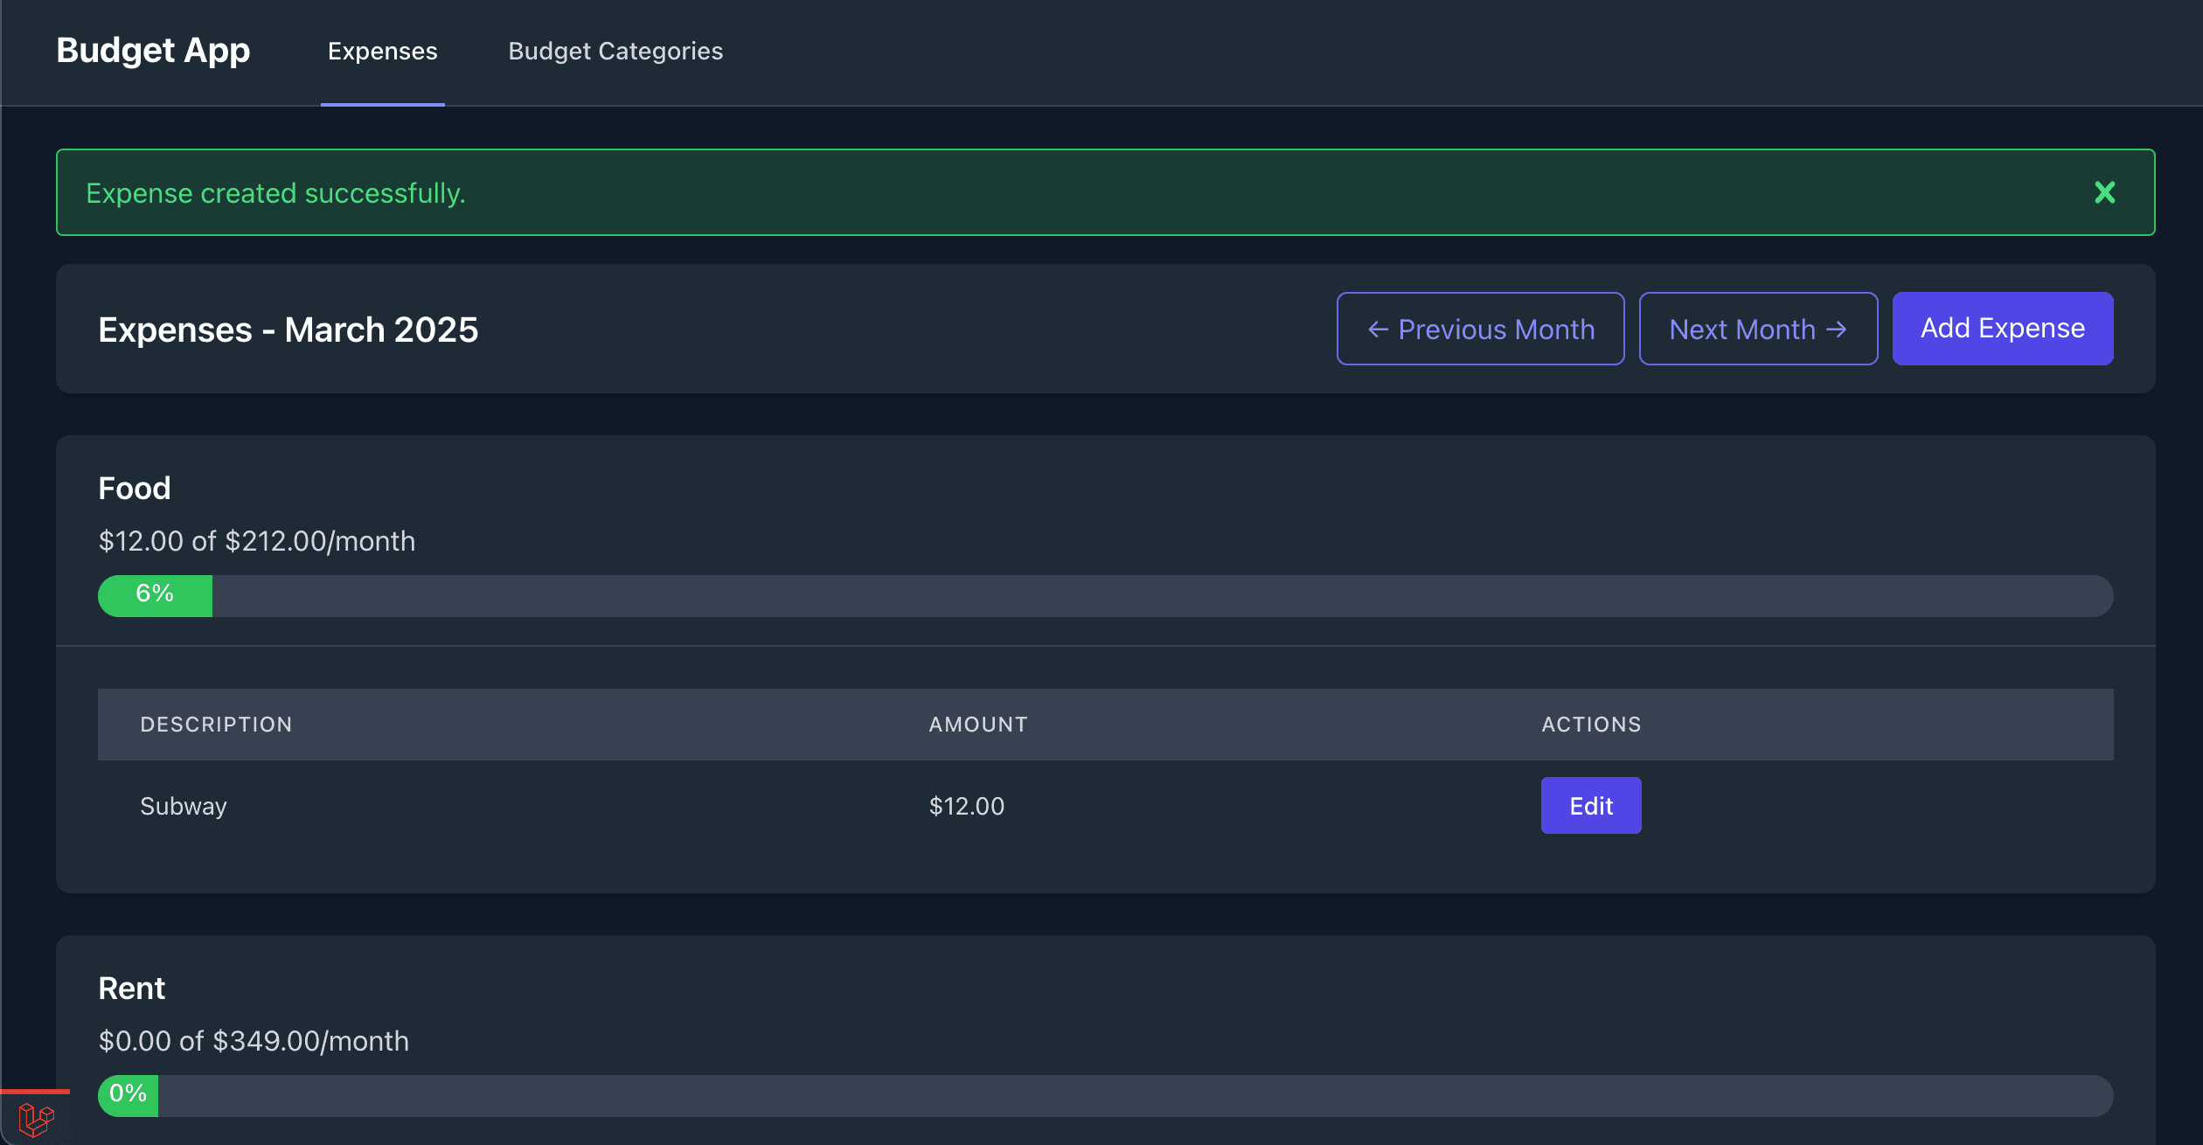
Task: Select the Subway description cell
Action: [184, 806]
